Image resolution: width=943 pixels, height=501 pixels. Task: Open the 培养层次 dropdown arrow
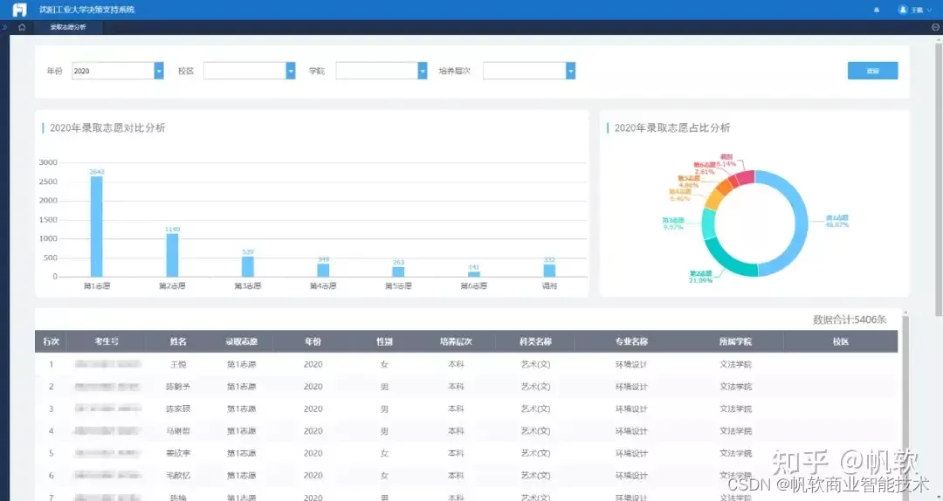click(570, 71)
